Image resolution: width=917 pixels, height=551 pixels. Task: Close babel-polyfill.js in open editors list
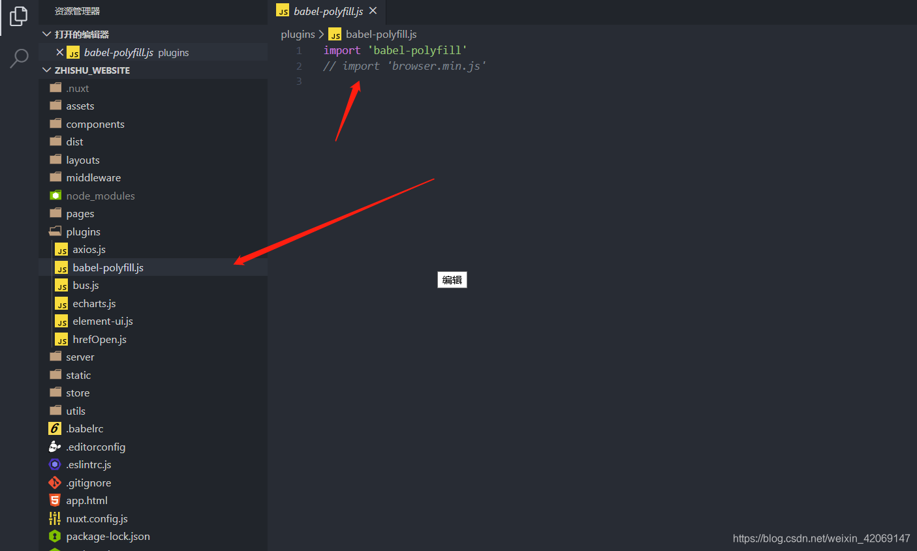pos(60,52)
